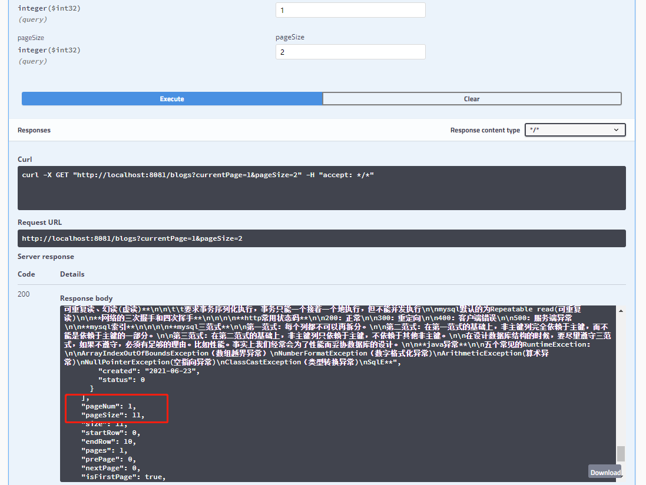Screen dimensions: 646x485
Task: Click the Clear button
Action: coord(471,98)
